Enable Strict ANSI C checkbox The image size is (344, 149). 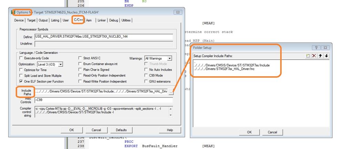[x=80, y=58]
